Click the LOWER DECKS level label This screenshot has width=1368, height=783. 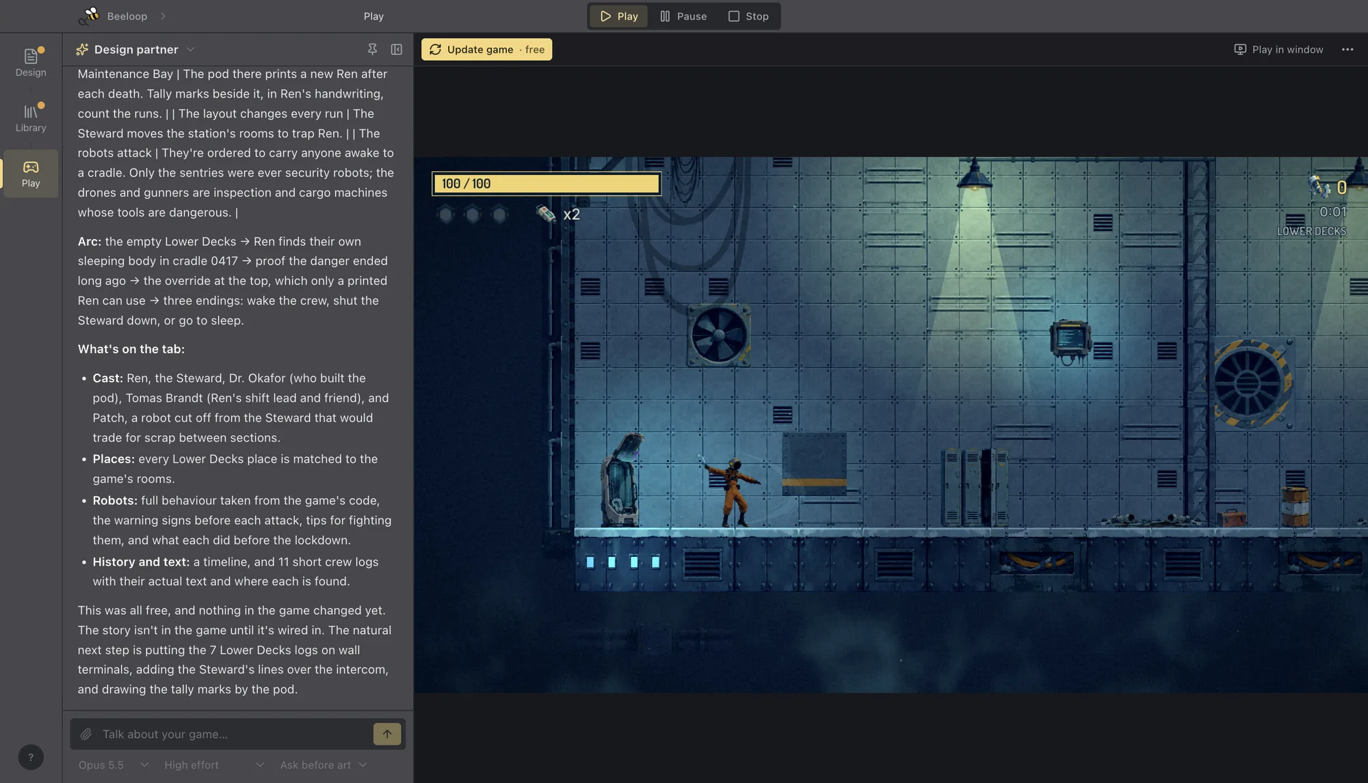[1311, 231]
